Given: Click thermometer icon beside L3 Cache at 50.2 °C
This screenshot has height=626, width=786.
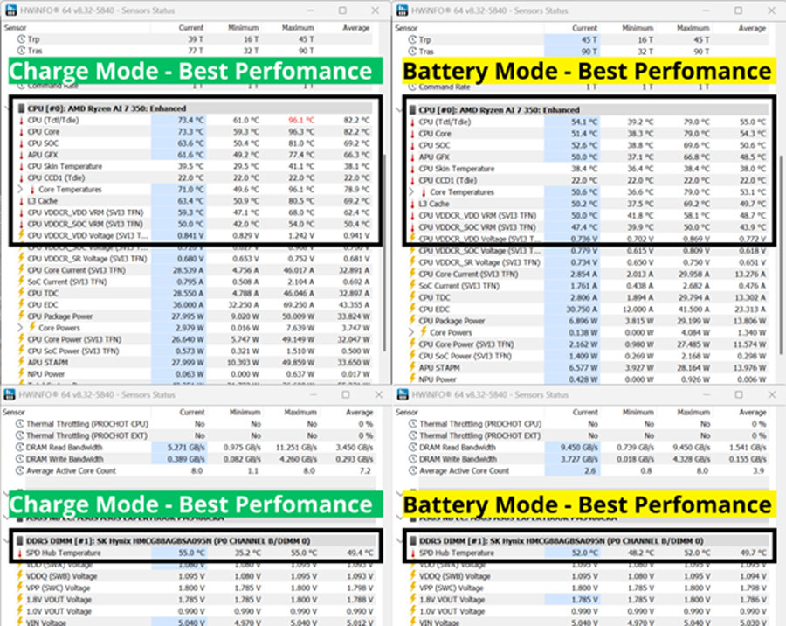Looking at the screenshot, I should (412, 203).
